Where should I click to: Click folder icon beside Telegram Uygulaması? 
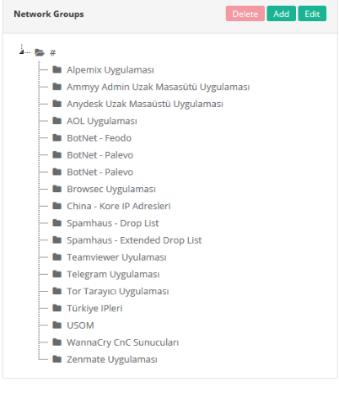point(57,274)
